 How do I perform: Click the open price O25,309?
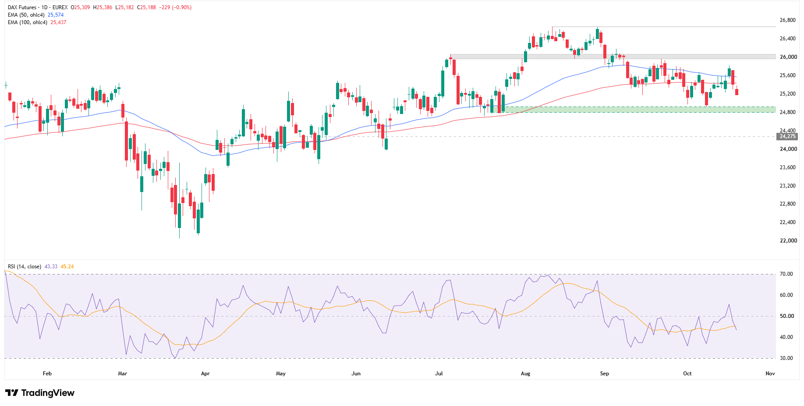(80, 7)
